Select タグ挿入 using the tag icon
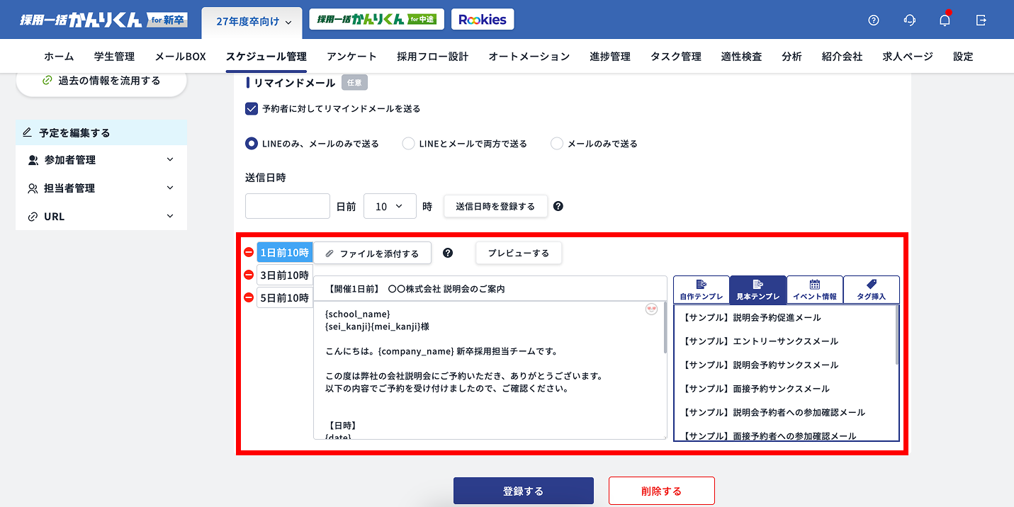This screenshot has width=1014, height=507. pos(871,289)
